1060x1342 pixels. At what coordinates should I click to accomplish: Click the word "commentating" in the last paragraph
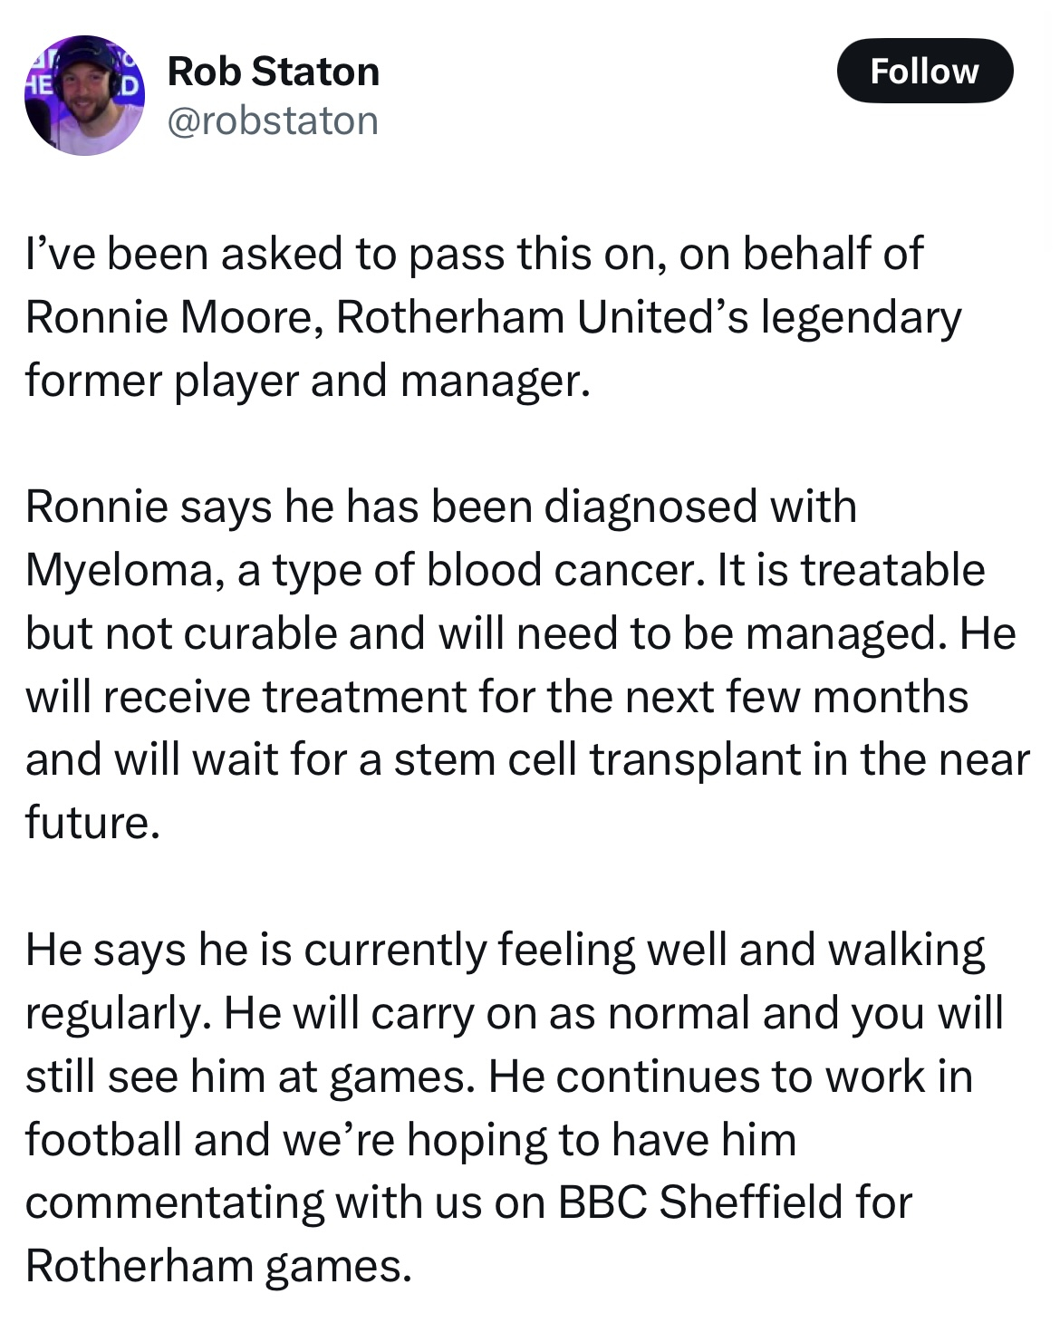[175, 1203]
